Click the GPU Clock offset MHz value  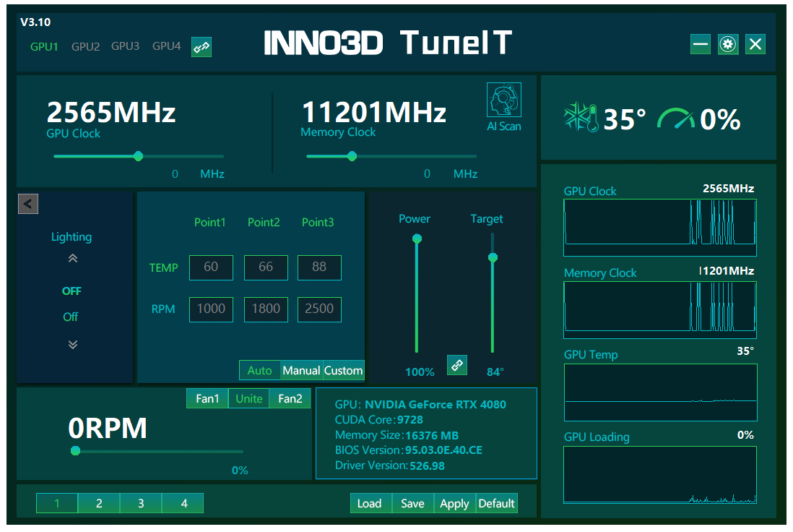175,174
